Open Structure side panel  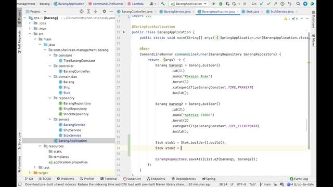pos(19,141)
